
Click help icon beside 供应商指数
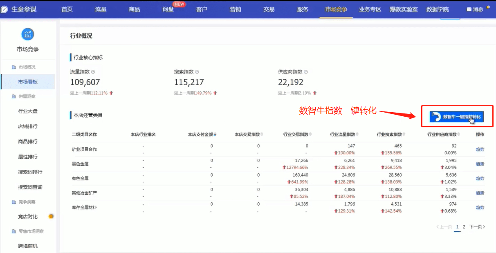pyautogui.click(x=306, y=72)
